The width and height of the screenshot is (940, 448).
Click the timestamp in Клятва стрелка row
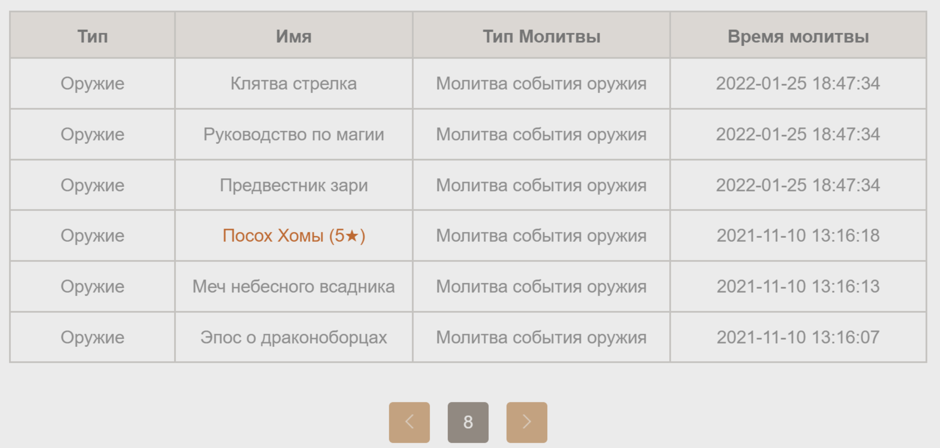coord(798,83)
